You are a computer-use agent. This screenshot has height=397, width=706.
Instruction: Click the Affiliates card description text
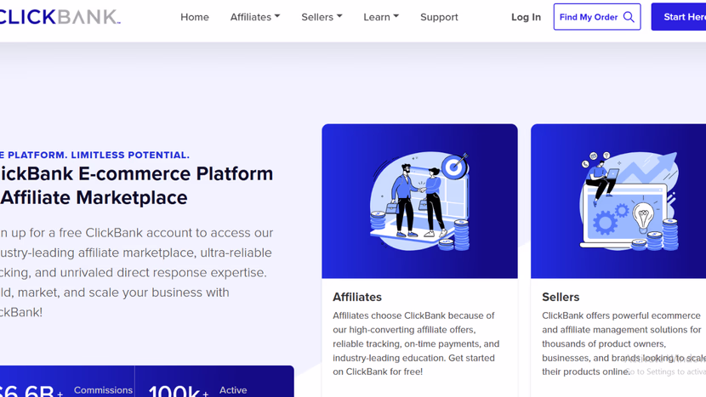point(416,343)
